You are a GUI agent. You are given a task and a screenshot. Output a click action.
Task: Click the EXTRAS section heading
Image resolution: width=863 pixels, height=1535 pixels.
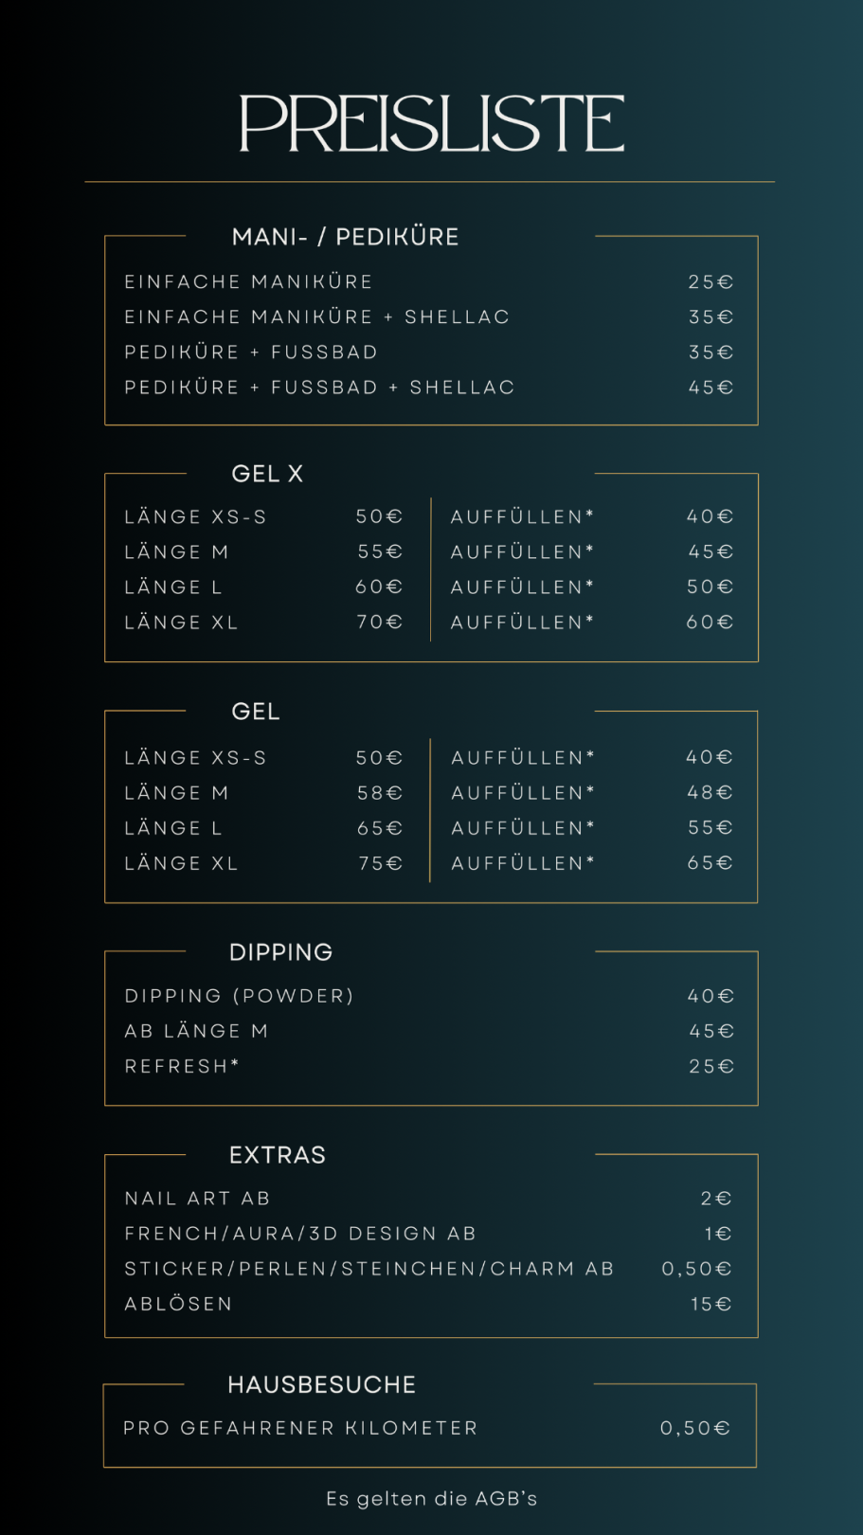pyautogui.click(x=278, y=1155)
